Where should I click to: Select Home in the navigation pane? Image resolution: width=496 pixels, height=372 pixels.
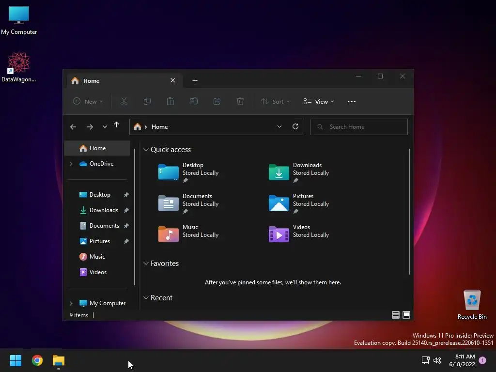click(x=97, y=148)
